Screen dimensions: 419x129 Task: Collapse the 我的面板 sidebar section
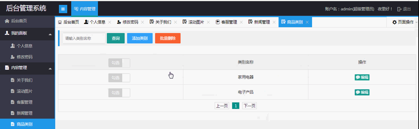pos(27,33)
